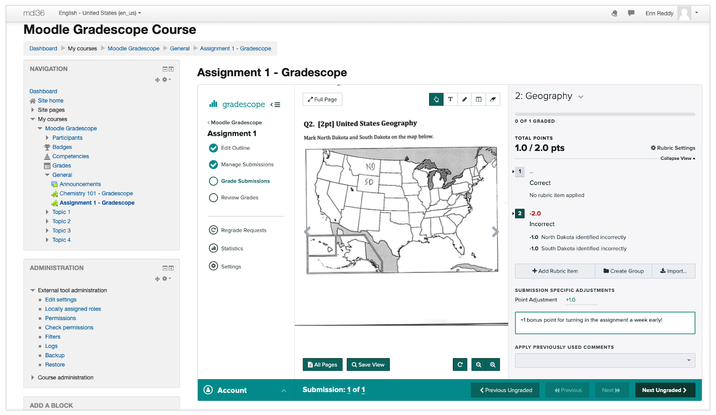This screenshot has height=415, width=716.
Task: Go to previous page arrow on map
Action: [307, 231]
